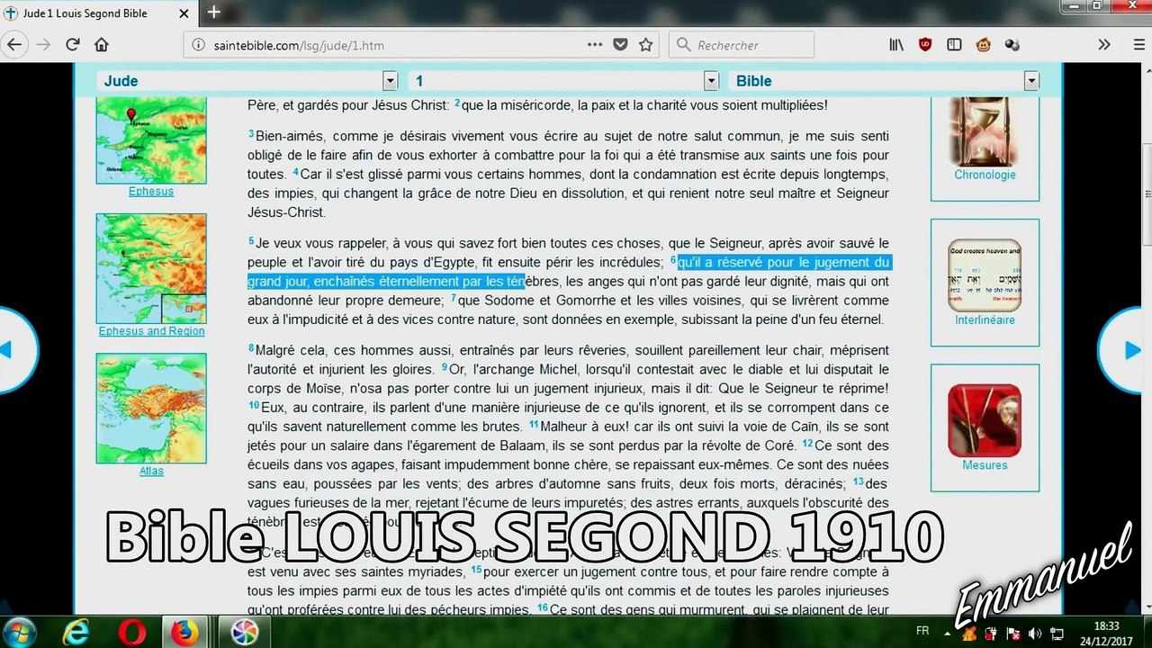Open the Greasemonkey monkey extension
The width and height of the screenshot is (1152, 648).
983,45
